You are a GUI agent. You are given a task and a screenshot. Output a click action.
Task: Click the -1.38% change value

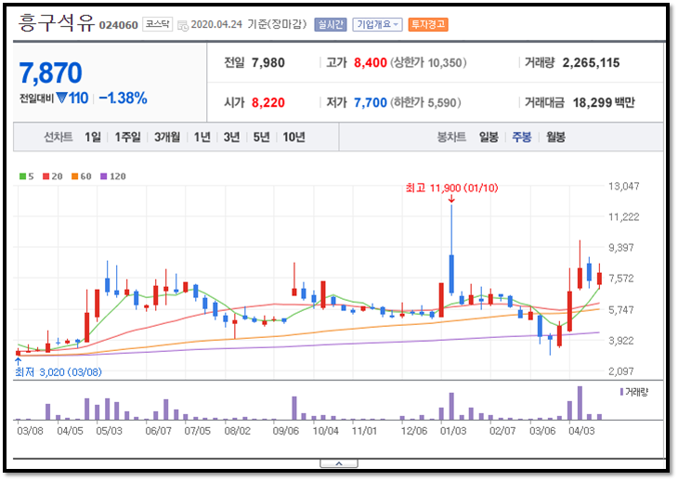coord(123,98)
